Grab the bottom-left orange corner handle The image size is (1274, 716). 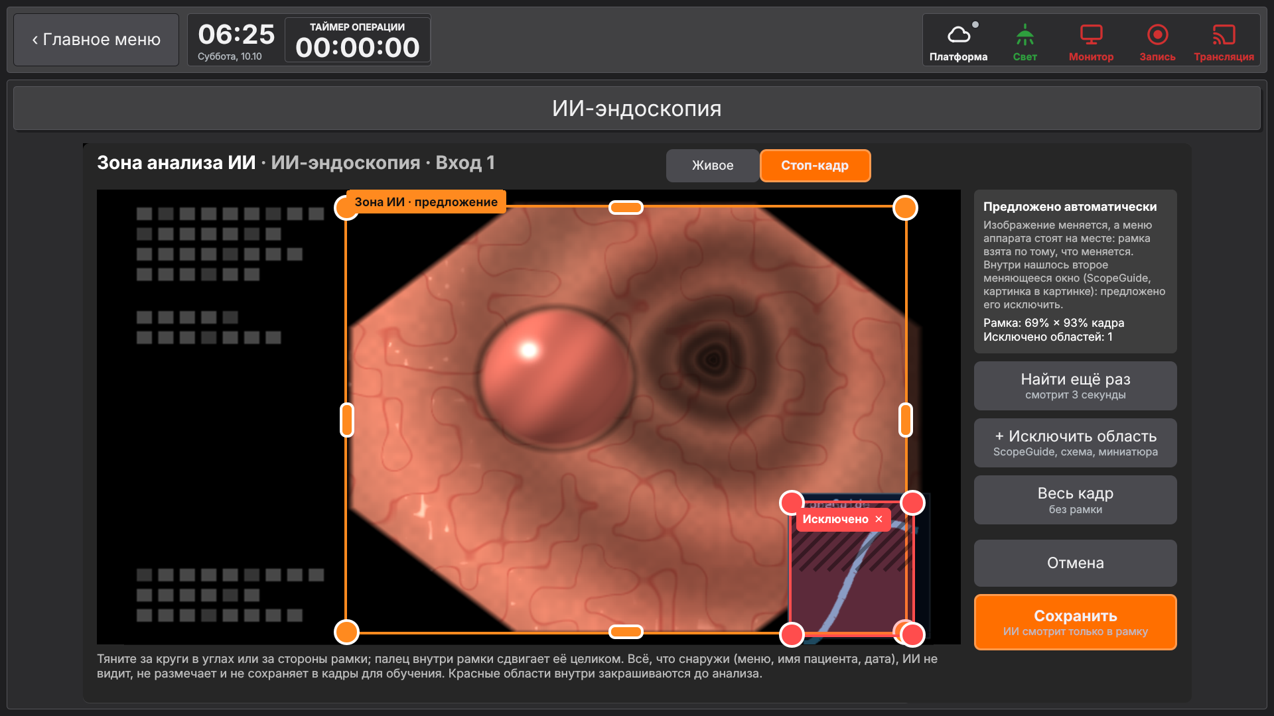[x=346, y=632]
